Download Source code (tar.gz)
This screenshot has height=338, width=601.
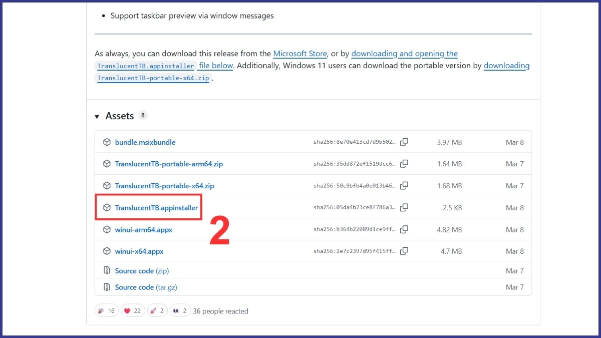click(x=146, y=287)
